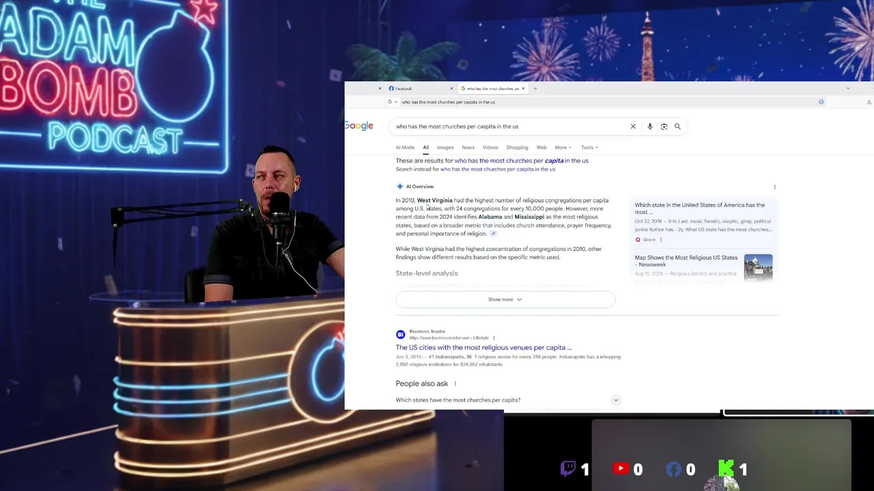Click the bold 'West Virginia' text in overview
The image size is (874, 491).
(435, 200)
